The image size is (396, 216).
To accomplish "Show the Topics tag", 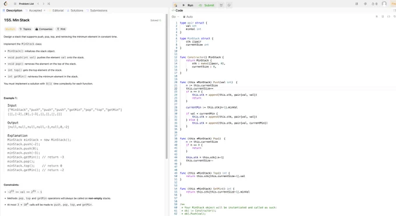I will point(25,29).
